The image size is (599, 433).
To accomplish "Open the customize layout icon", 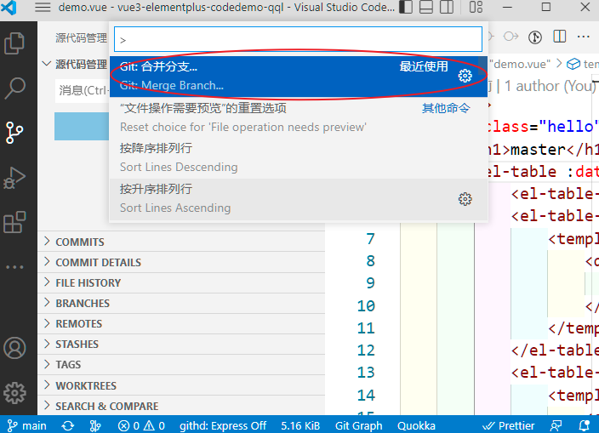I will click(476, 8).
